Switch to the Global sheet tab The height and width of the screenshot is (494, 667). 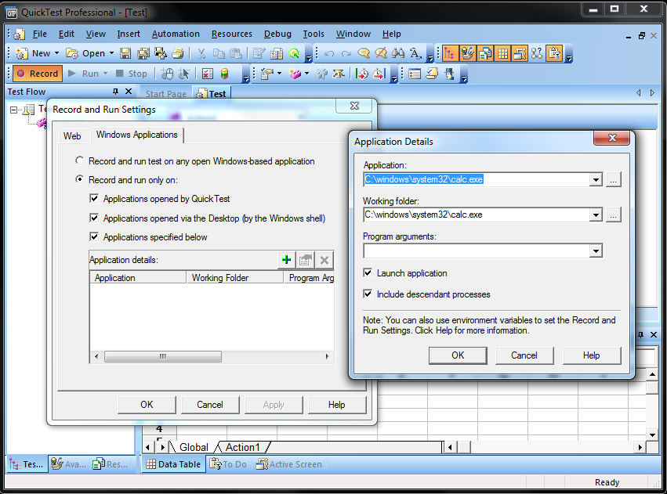click(194, 447)
